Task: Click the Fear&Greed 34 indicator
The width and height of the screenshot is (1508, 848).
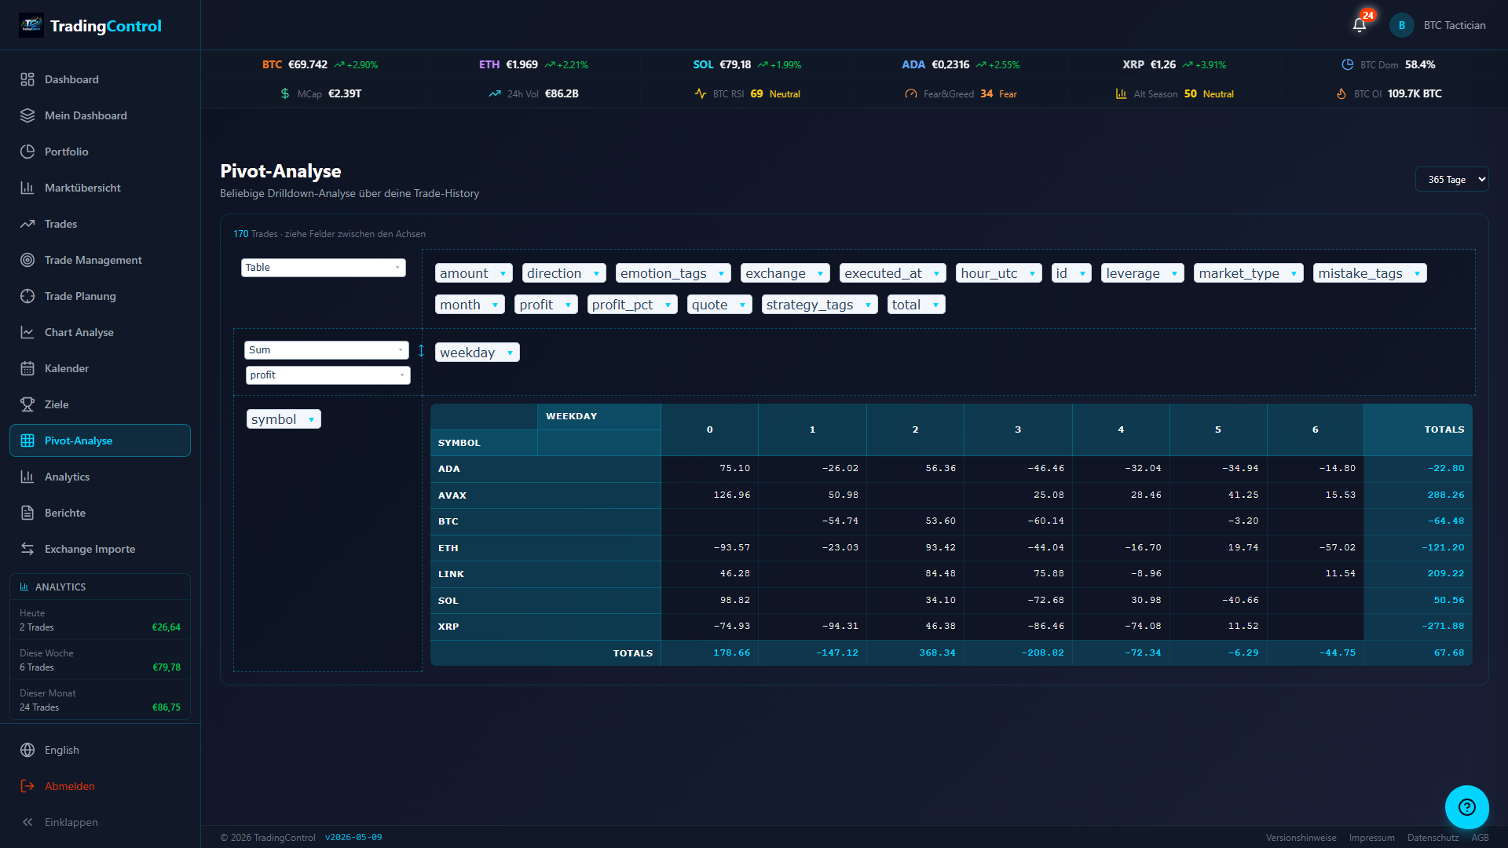Action: [x=961, y=93]
